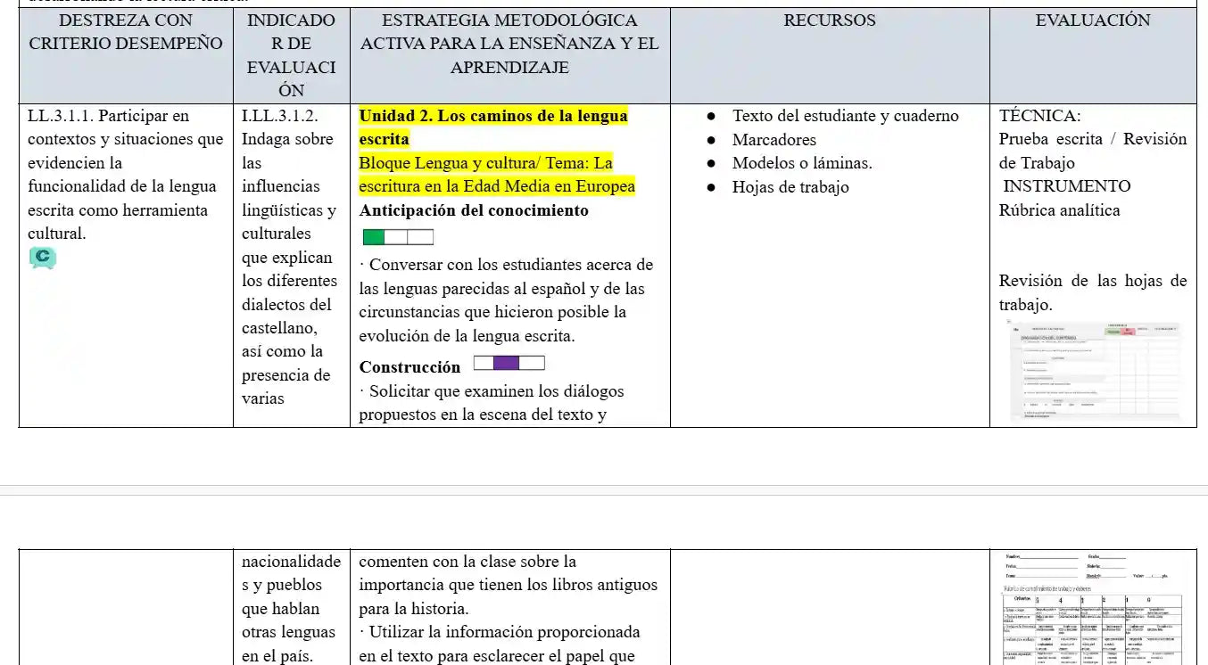Place cursor on Anticipación del conocimiento heading
Screen dimensions: 1208x665
pos(474,210)
